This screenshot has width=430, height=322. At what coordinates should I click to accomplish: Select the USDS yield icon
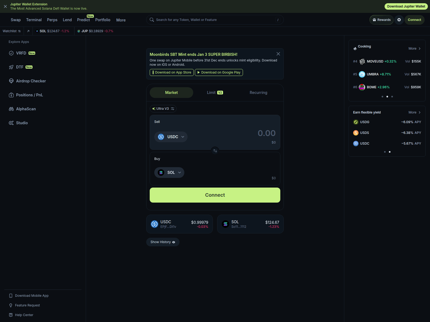click(356, 133)
